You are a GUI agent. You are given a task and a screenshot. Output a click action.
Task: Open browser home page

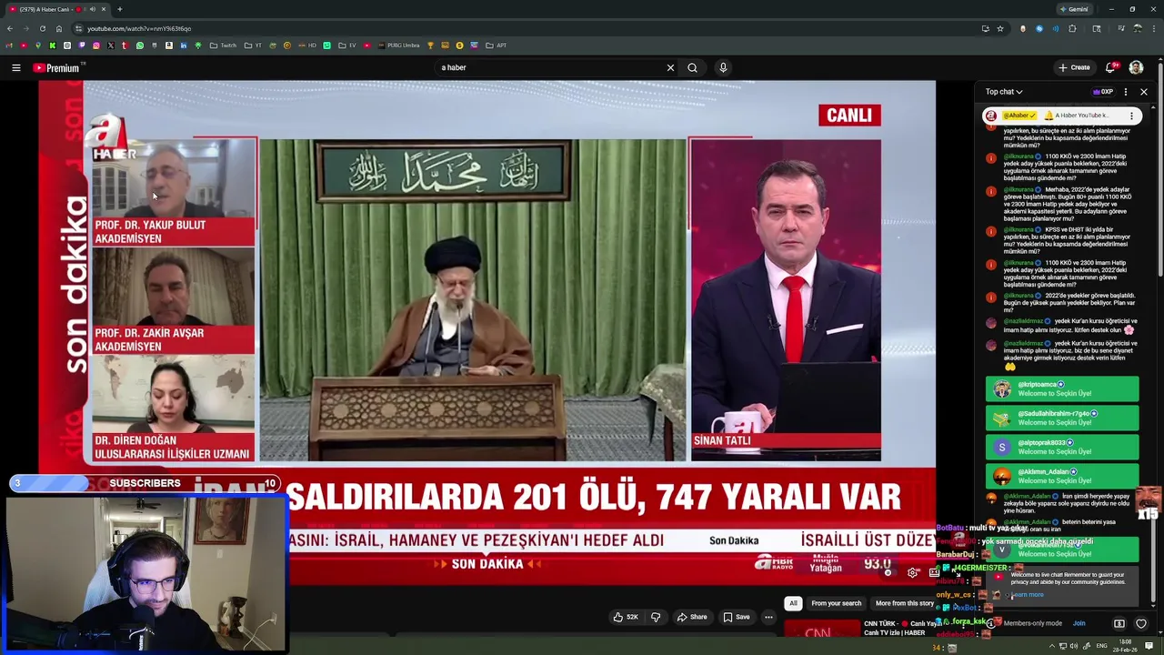tap(59, 28)
